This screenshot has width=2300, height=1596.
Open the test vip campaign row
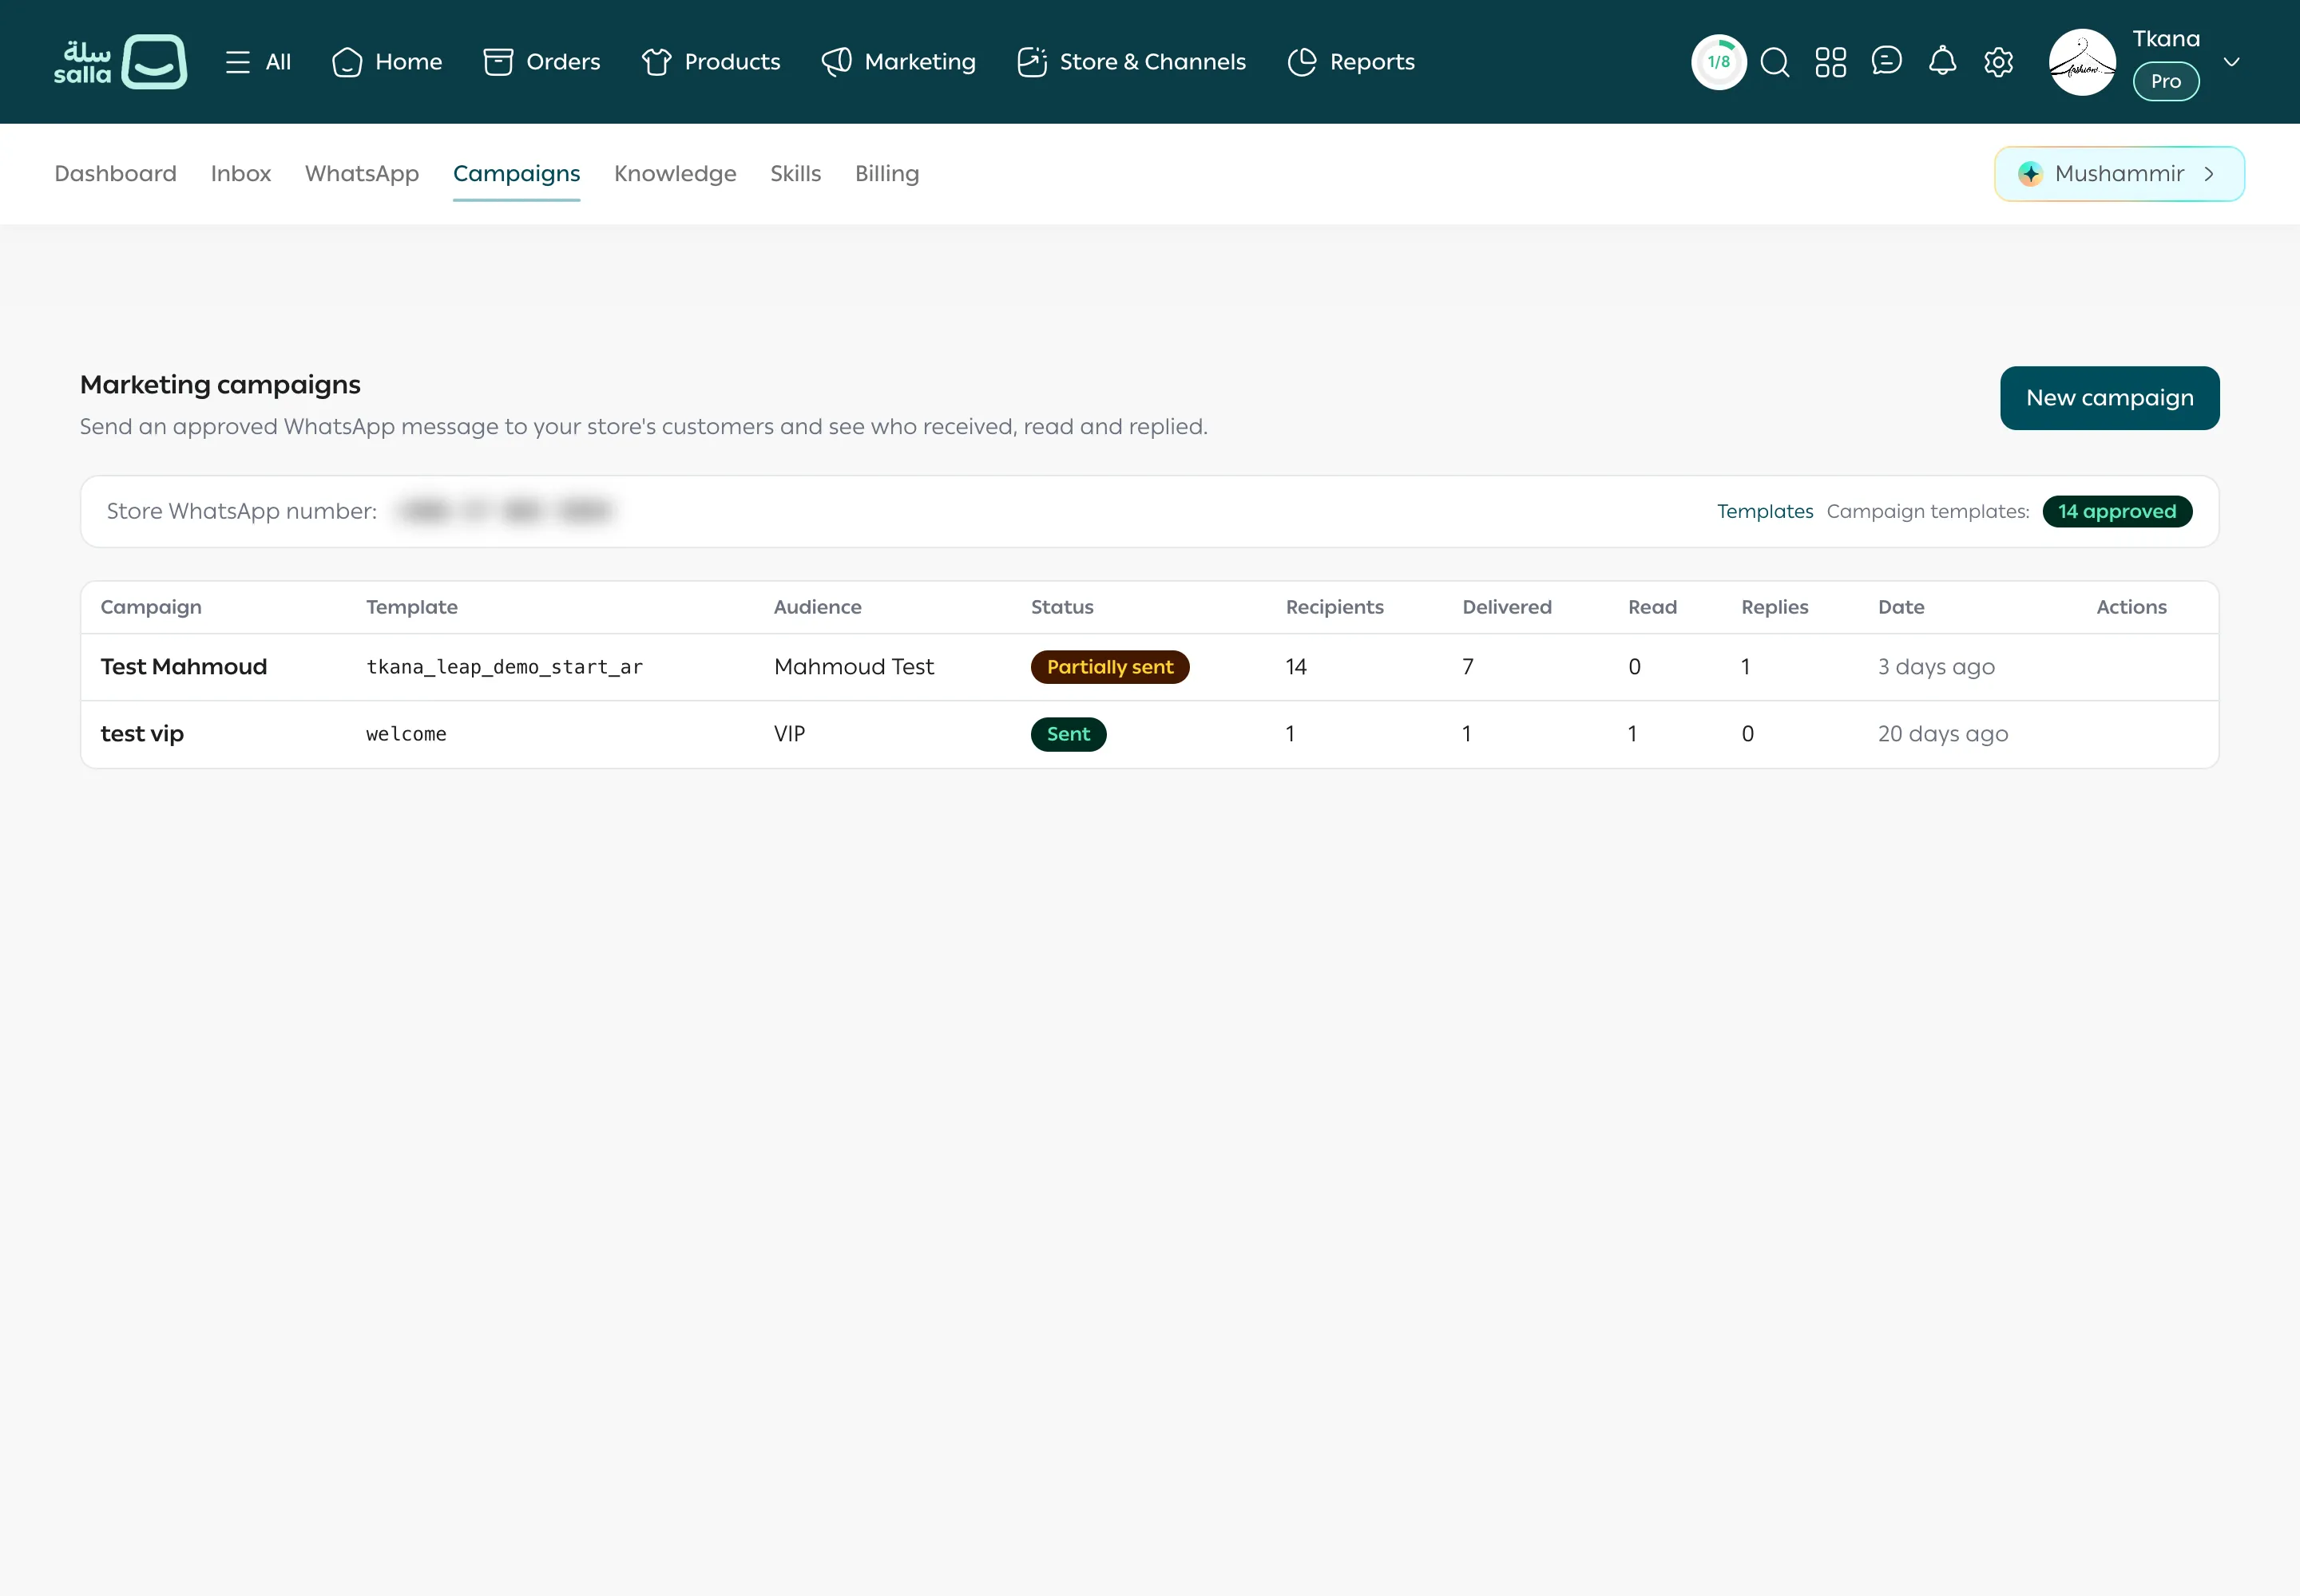(1149, 734)
